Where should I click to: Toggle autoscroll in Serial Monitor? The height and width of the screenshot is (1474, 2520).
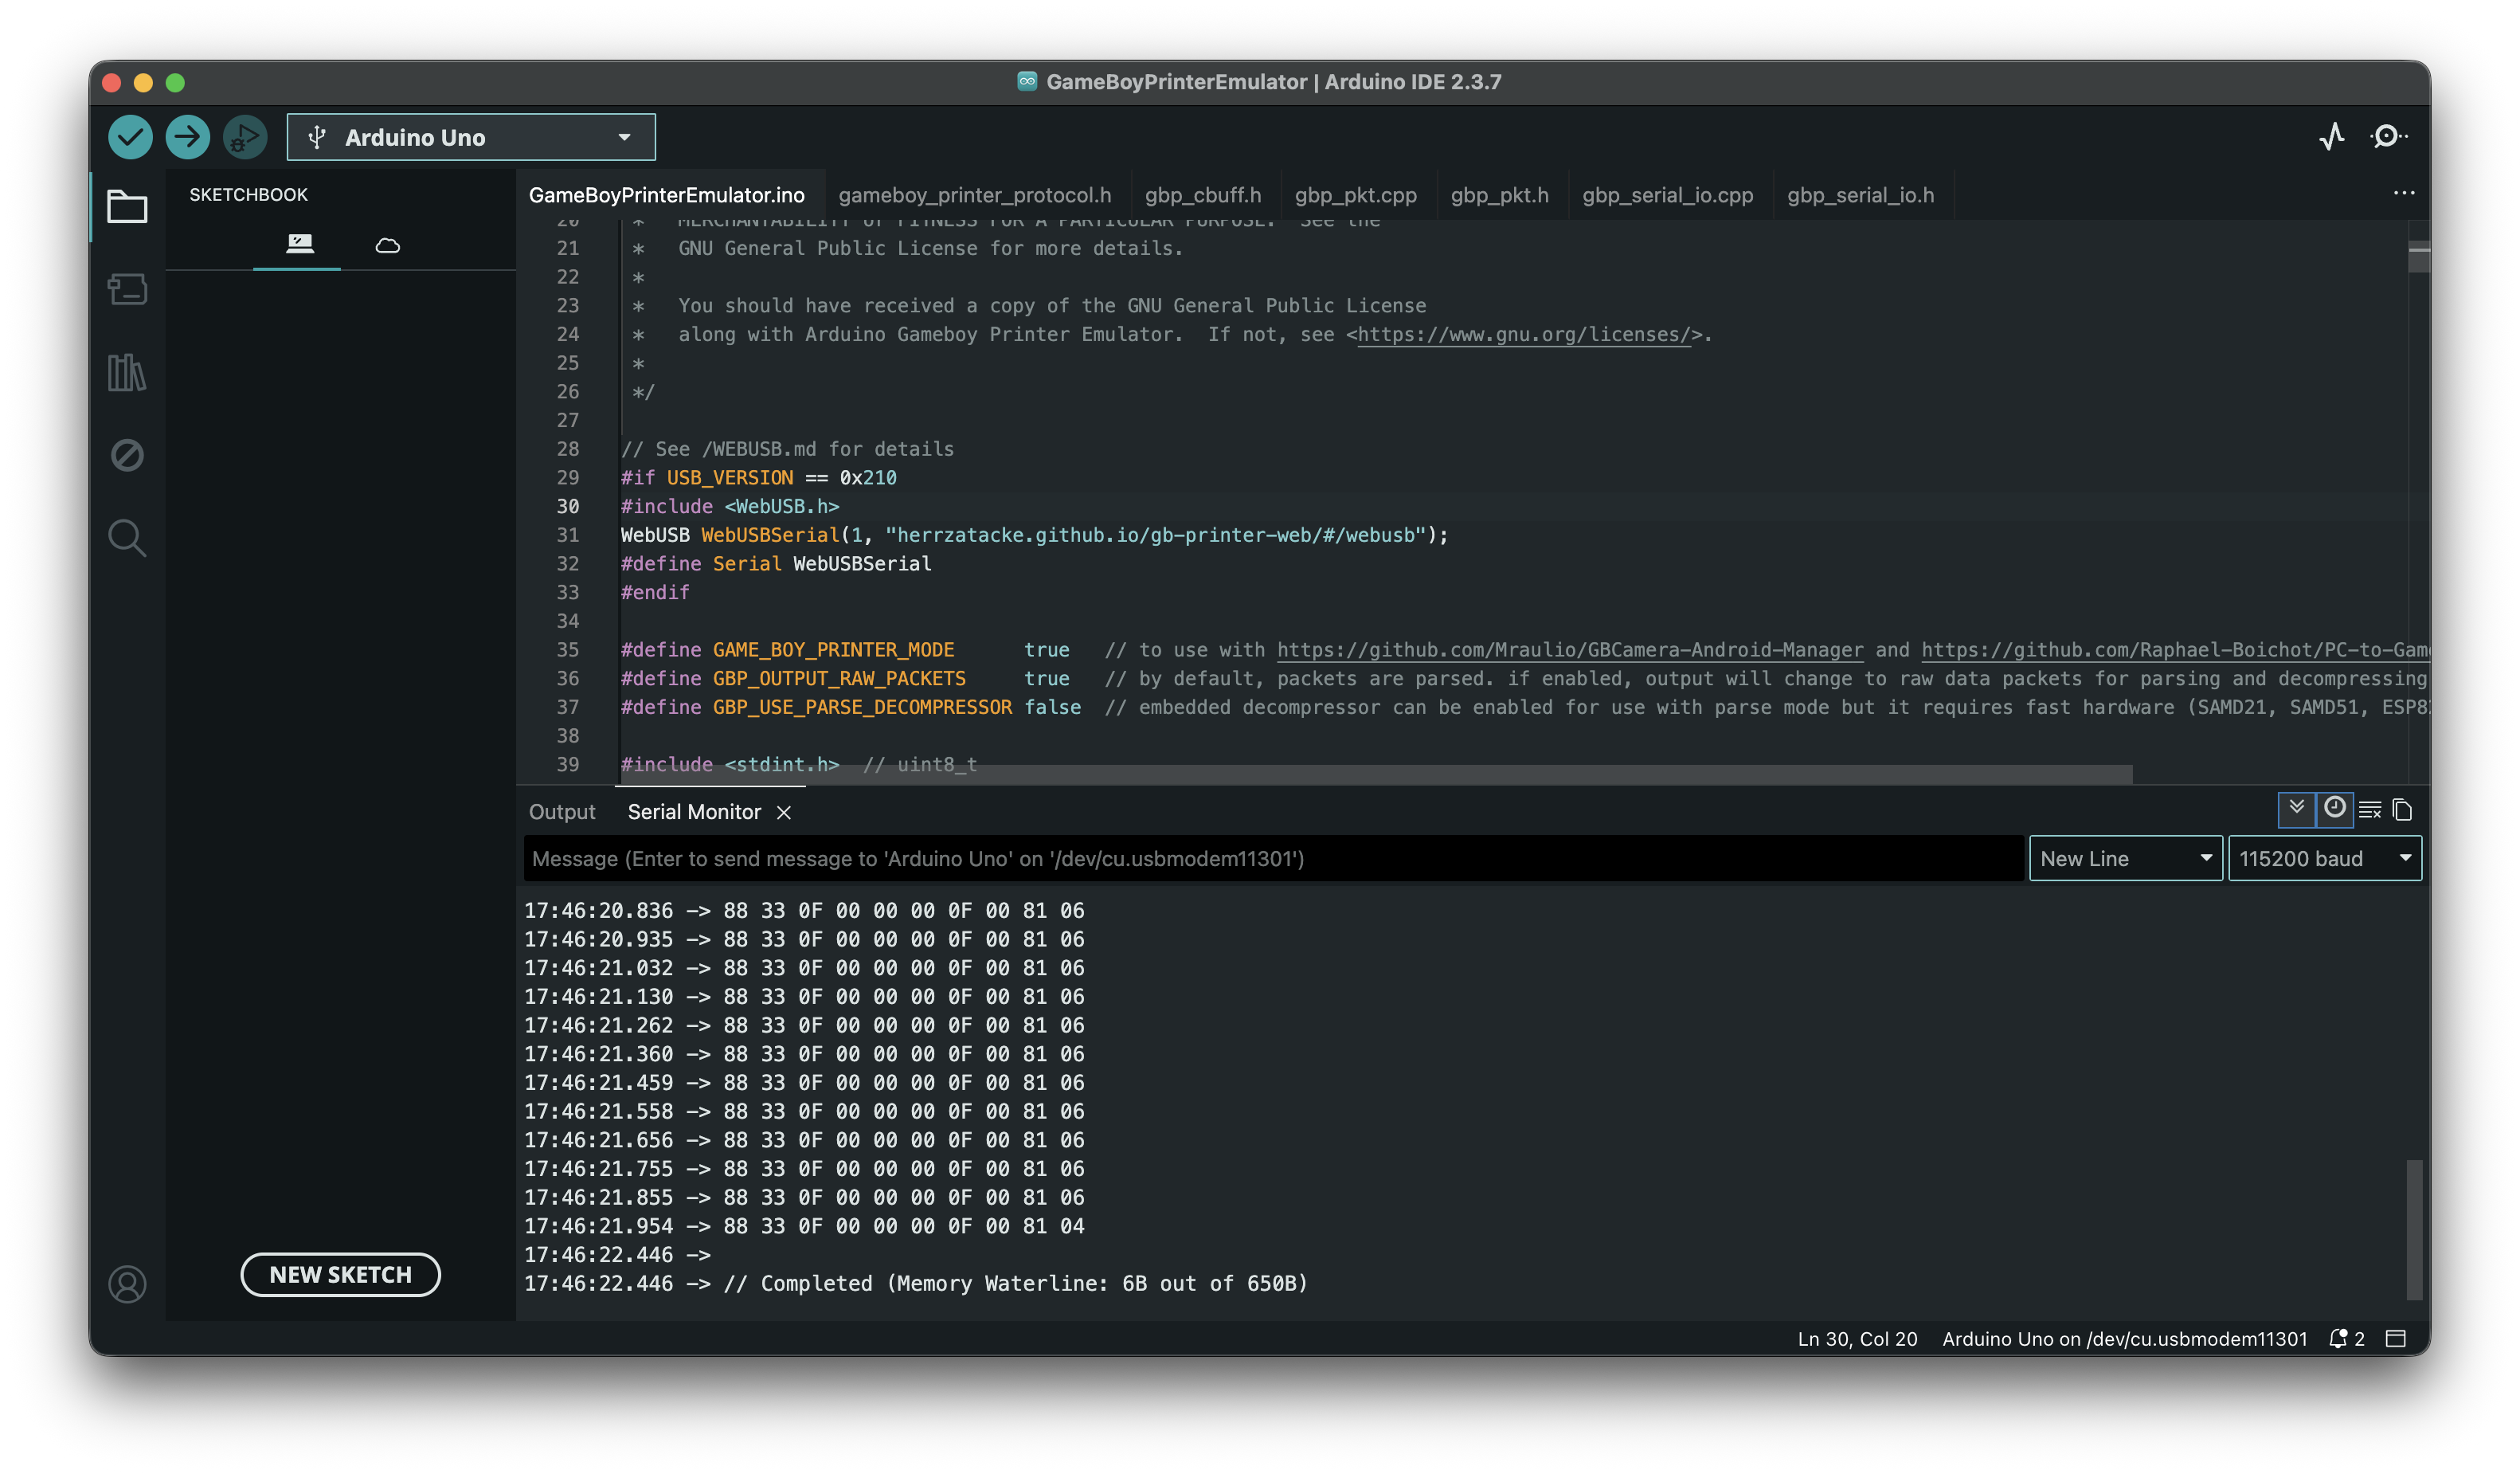tap(2296, 809)
